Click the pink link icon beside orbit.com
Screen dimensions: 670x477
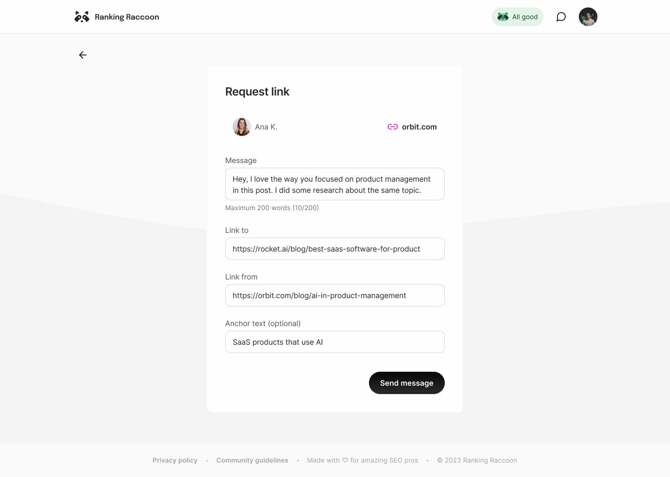pyautogui.click(x=393, y=127)
